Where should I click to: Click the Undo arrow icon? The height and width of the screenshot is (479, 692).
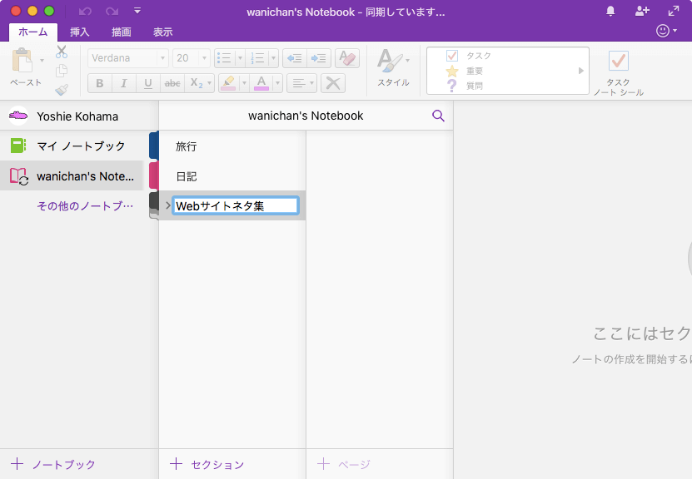coord(85,12)
